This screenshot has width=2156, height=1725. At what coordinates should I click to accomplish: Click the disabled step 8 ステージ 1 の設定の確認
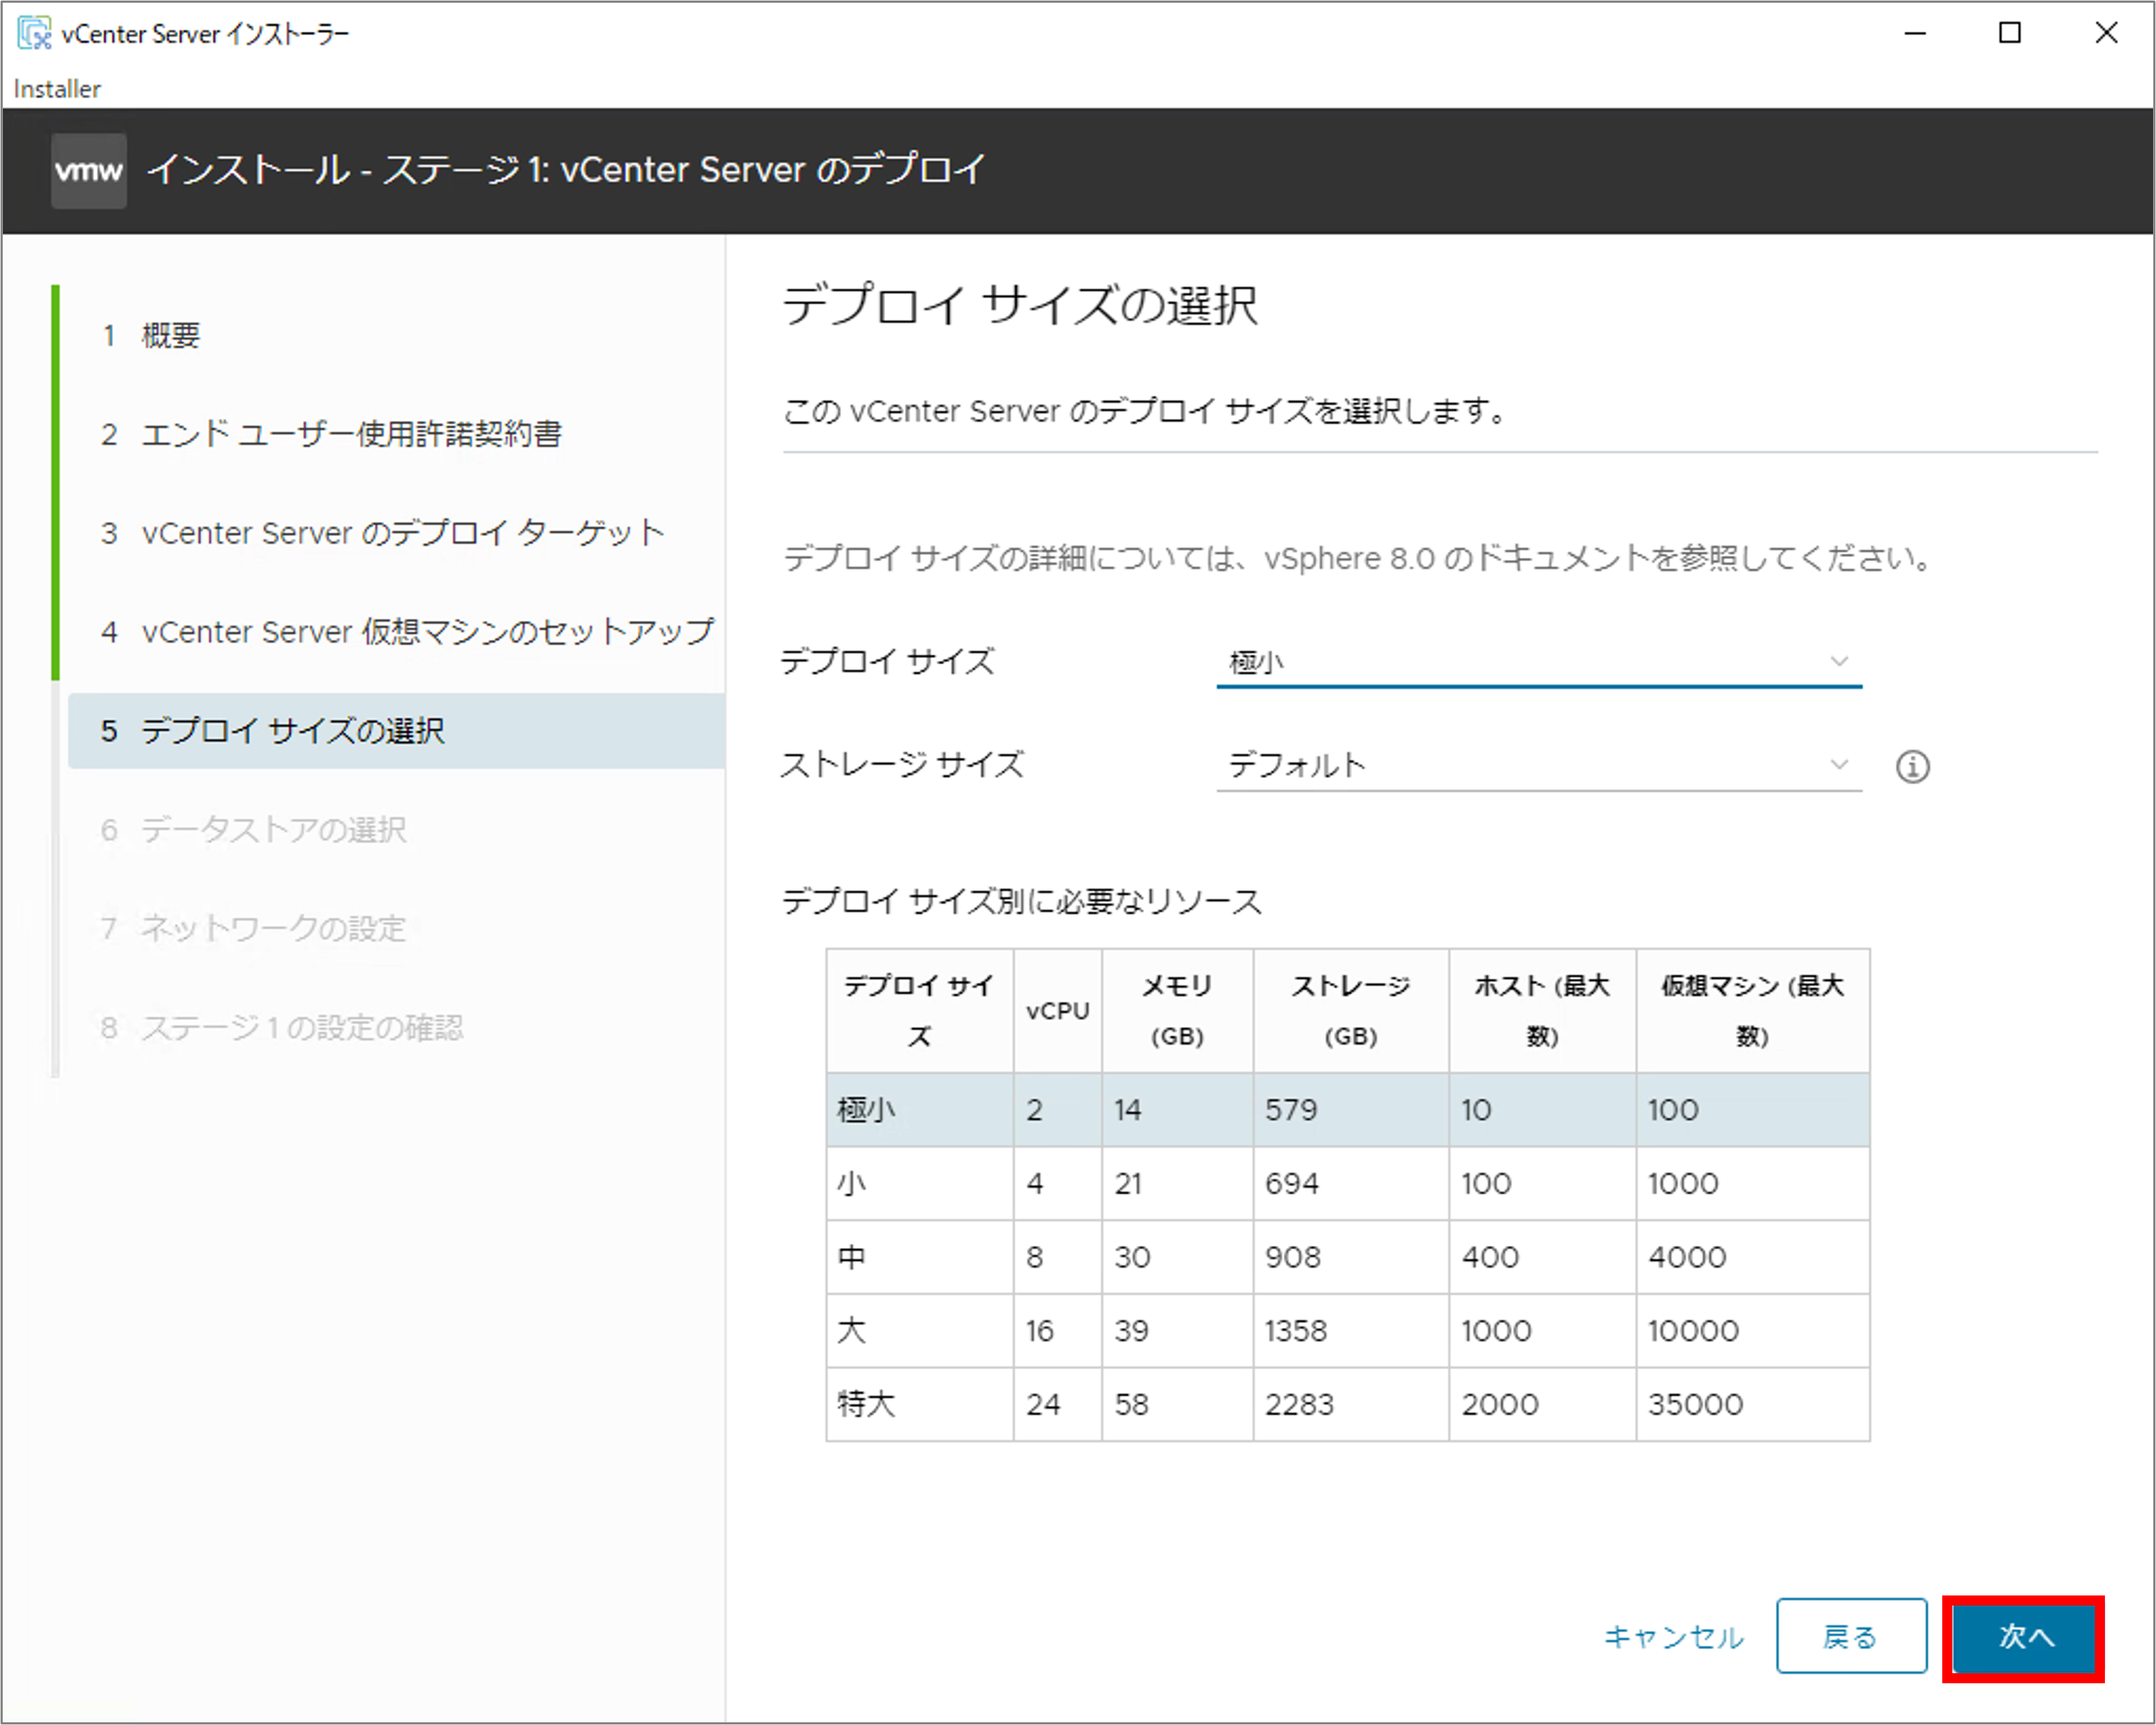pos(282,1028)
